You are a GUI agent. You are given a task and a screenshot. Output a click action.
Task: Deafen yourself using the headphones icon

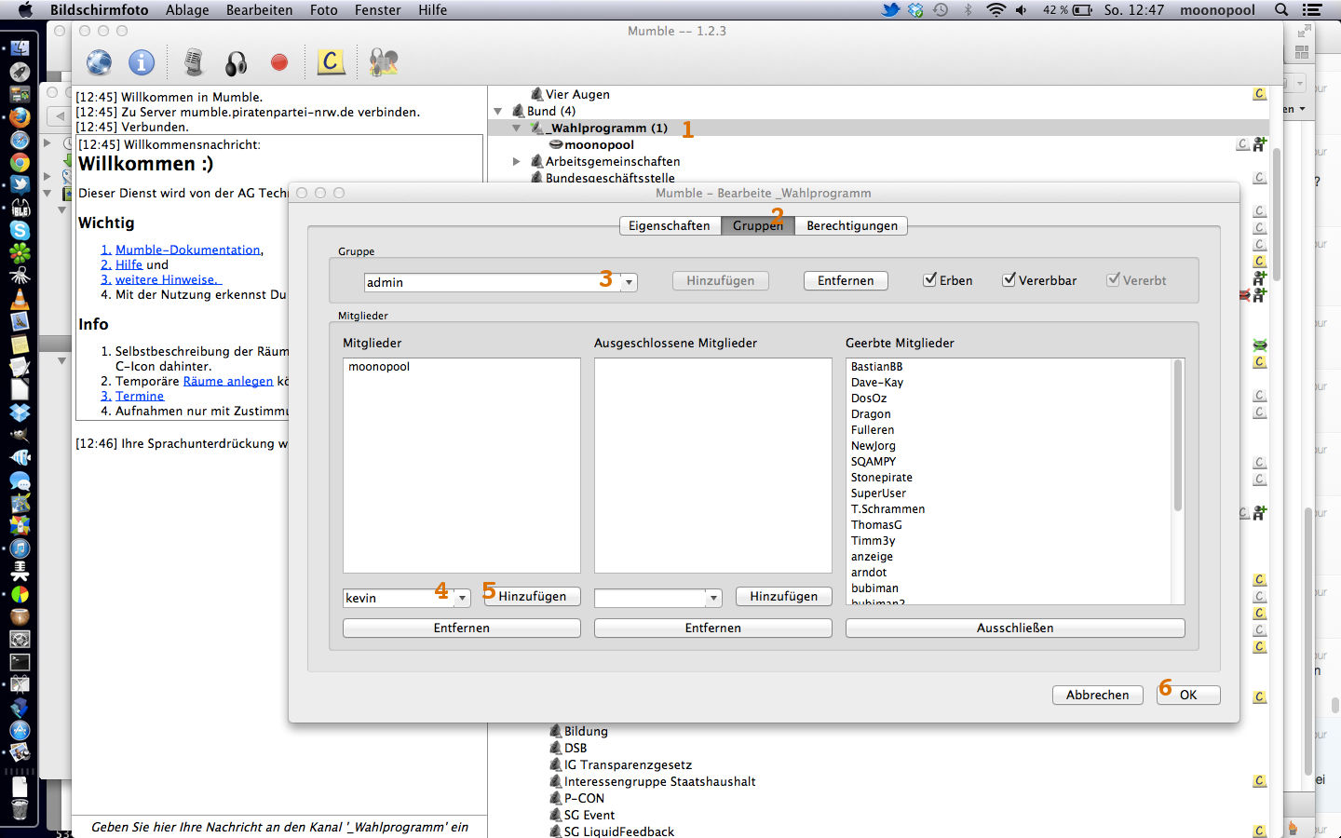coord(237,63)
